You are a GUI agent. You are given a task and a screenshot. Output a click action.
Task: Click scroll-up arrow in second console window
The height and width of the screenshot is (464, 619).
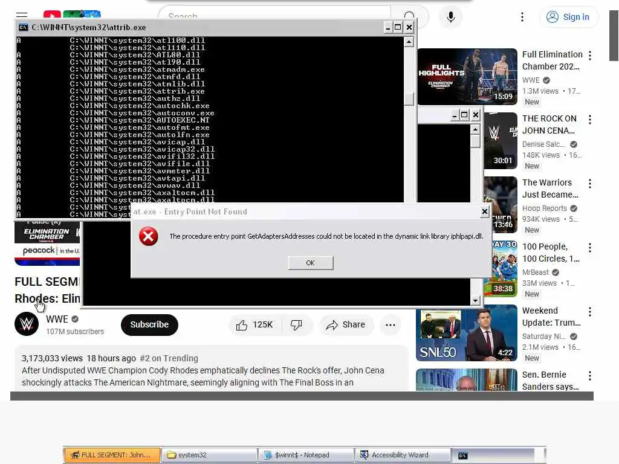[475, 129]
